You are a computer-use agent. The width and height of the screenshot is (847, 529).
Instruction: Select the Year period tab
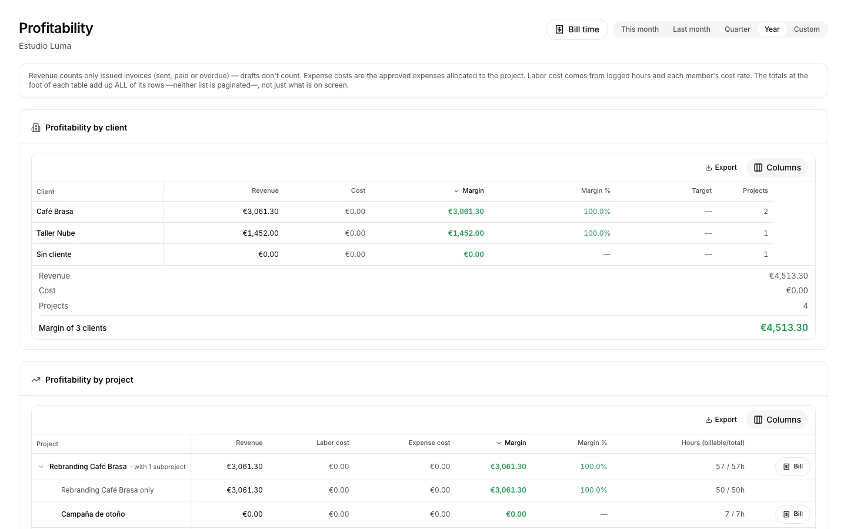pos(772,29)
